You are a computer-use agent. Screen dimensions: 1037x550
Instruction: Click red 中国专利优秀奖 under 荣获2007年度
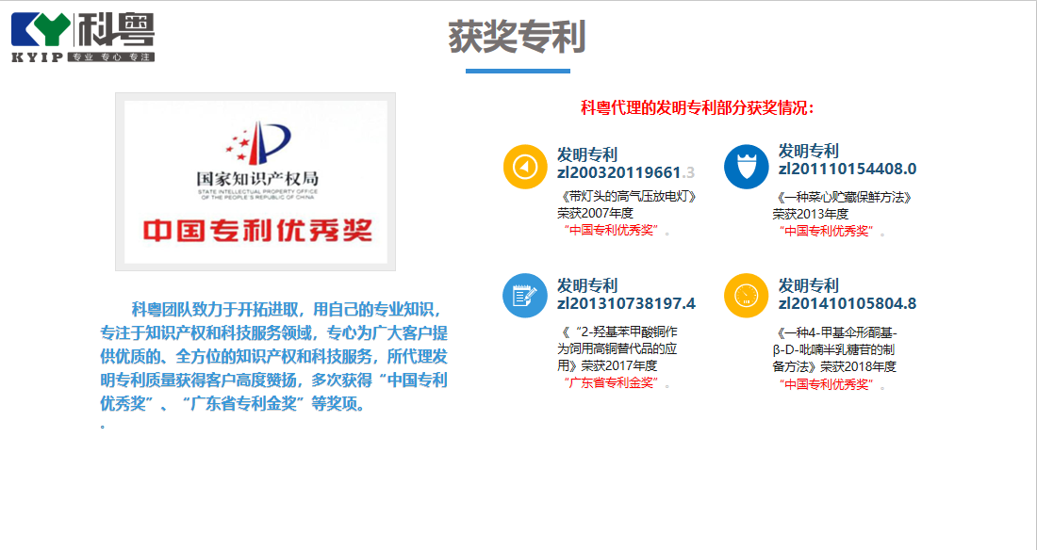point(611,230)
